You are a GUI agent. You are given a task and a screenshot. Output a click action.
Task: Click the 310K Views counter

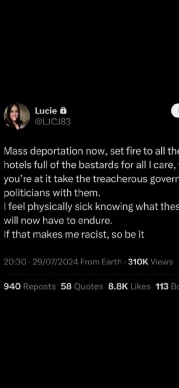[x=151, y=262]
